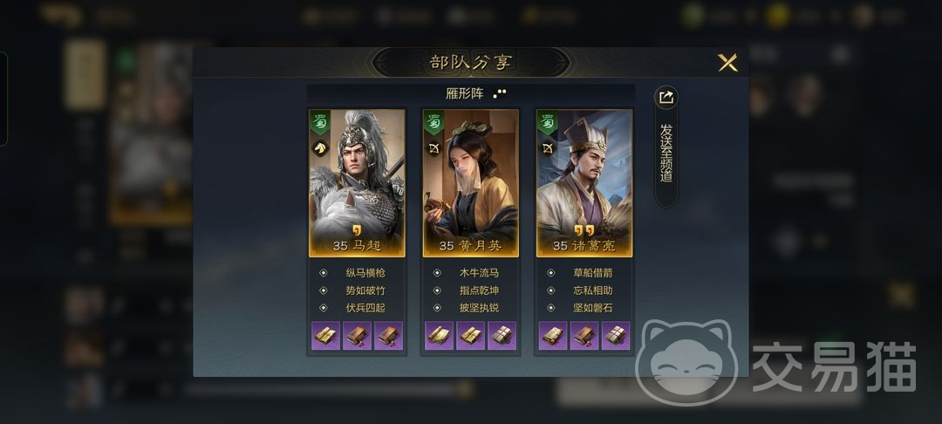Select 黄月英's first tactics book icon

point(439,336)
